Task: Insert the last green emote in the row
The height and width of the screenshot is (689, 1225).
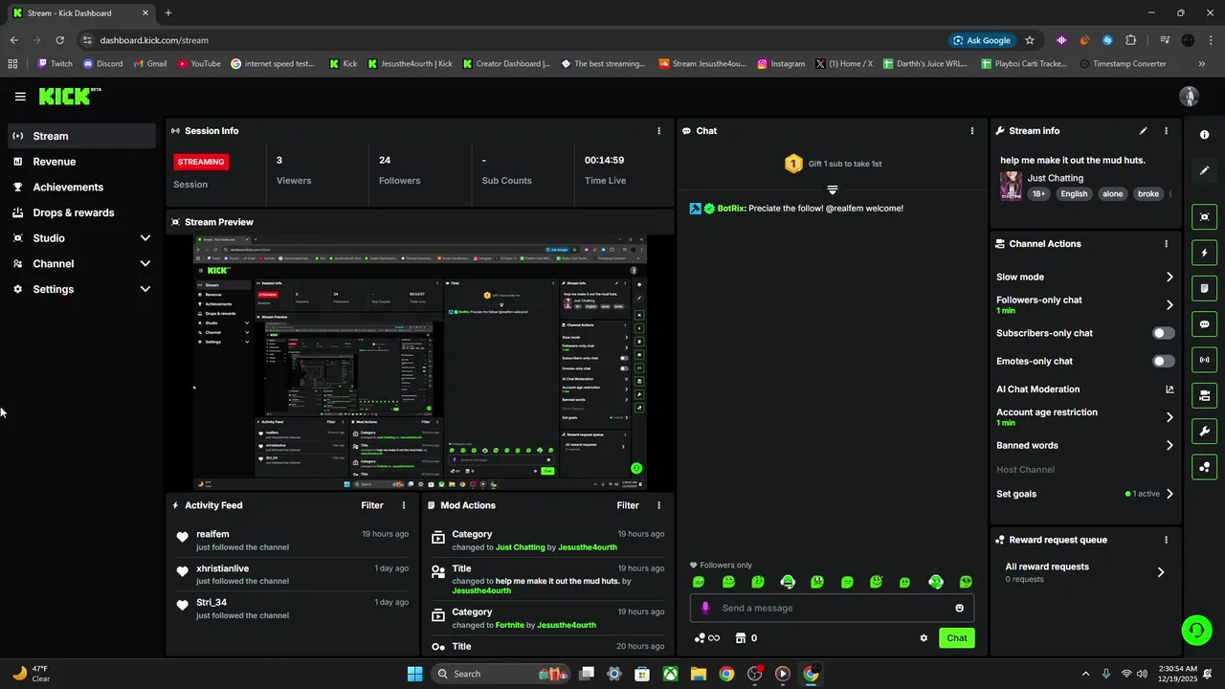Action: (x=966, y=582)
